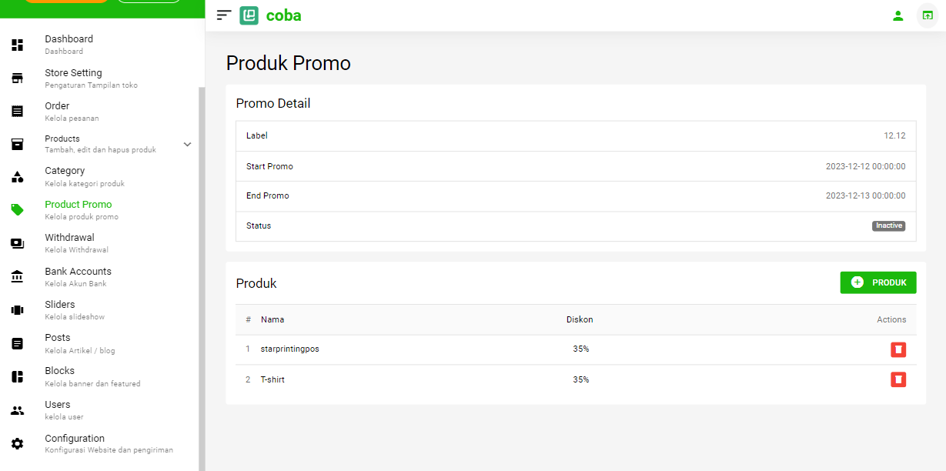This screenshot has height=471, width=946.
Task: Remove T-shirt using its trash icon
Action: pos(898,379)
